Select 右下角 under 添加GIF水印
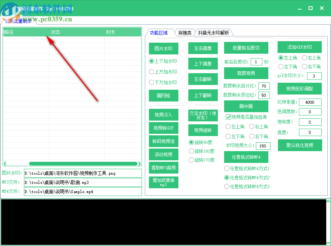This screenshot has width=331, height=246. [311, 67]
